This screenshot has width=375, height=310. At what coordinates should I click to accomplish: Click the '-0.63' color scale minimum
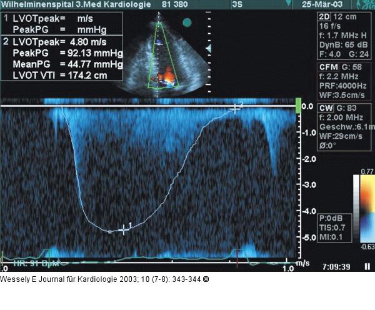pos(368,246)
